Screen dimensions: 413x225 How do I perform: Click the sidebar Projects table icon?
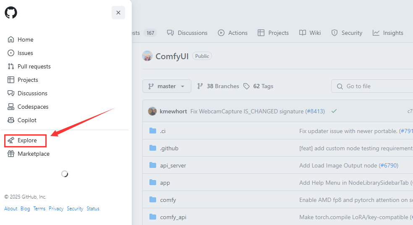coord(11,80)
